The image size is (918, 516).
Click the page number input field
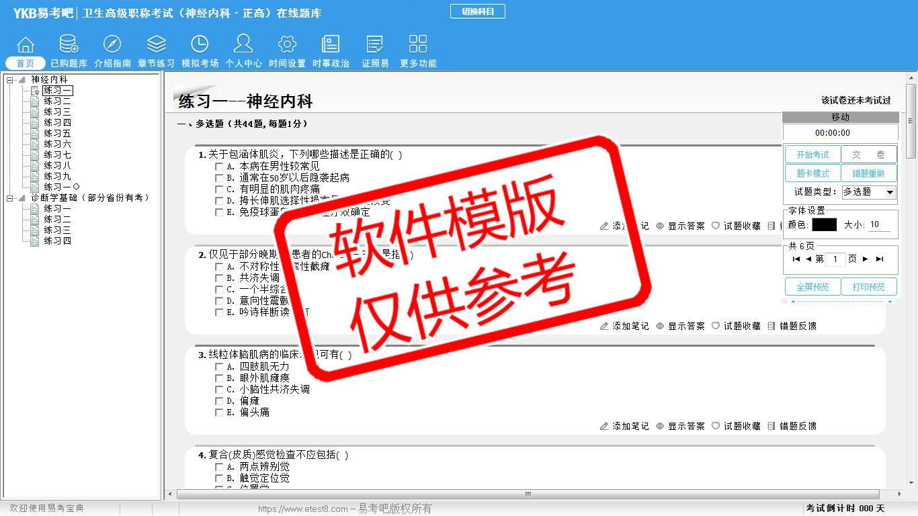pyautogui.click(x=835, y=259)
